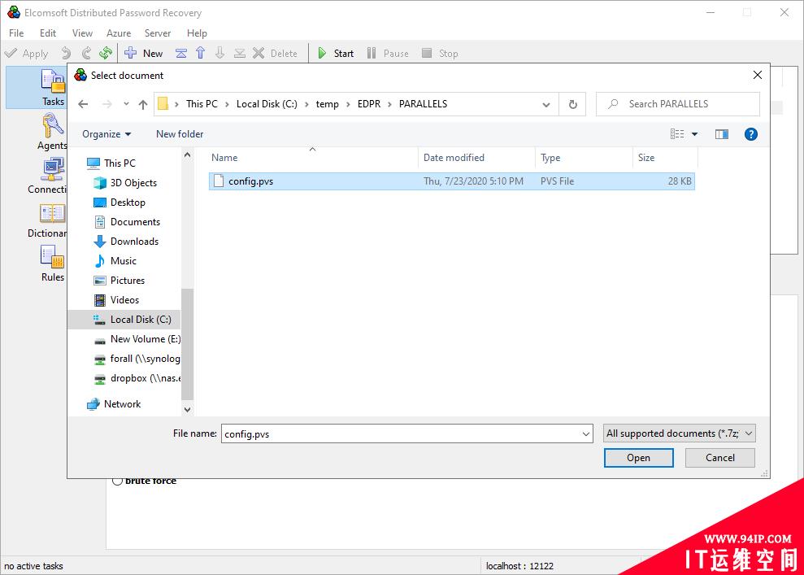Click the New folder button
This screenshot has height=575, width=804.
point(180,134)
